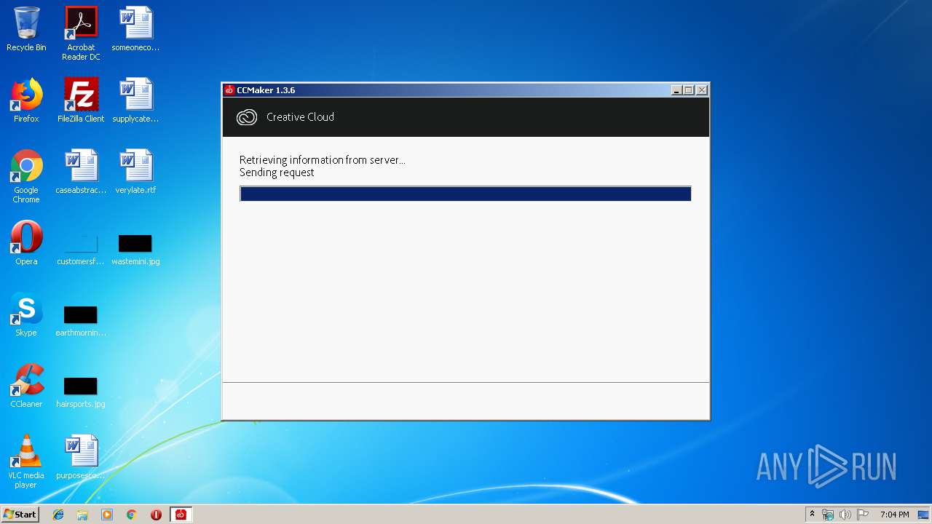Open the someoneco... Word document icon

tap(135, 29)
